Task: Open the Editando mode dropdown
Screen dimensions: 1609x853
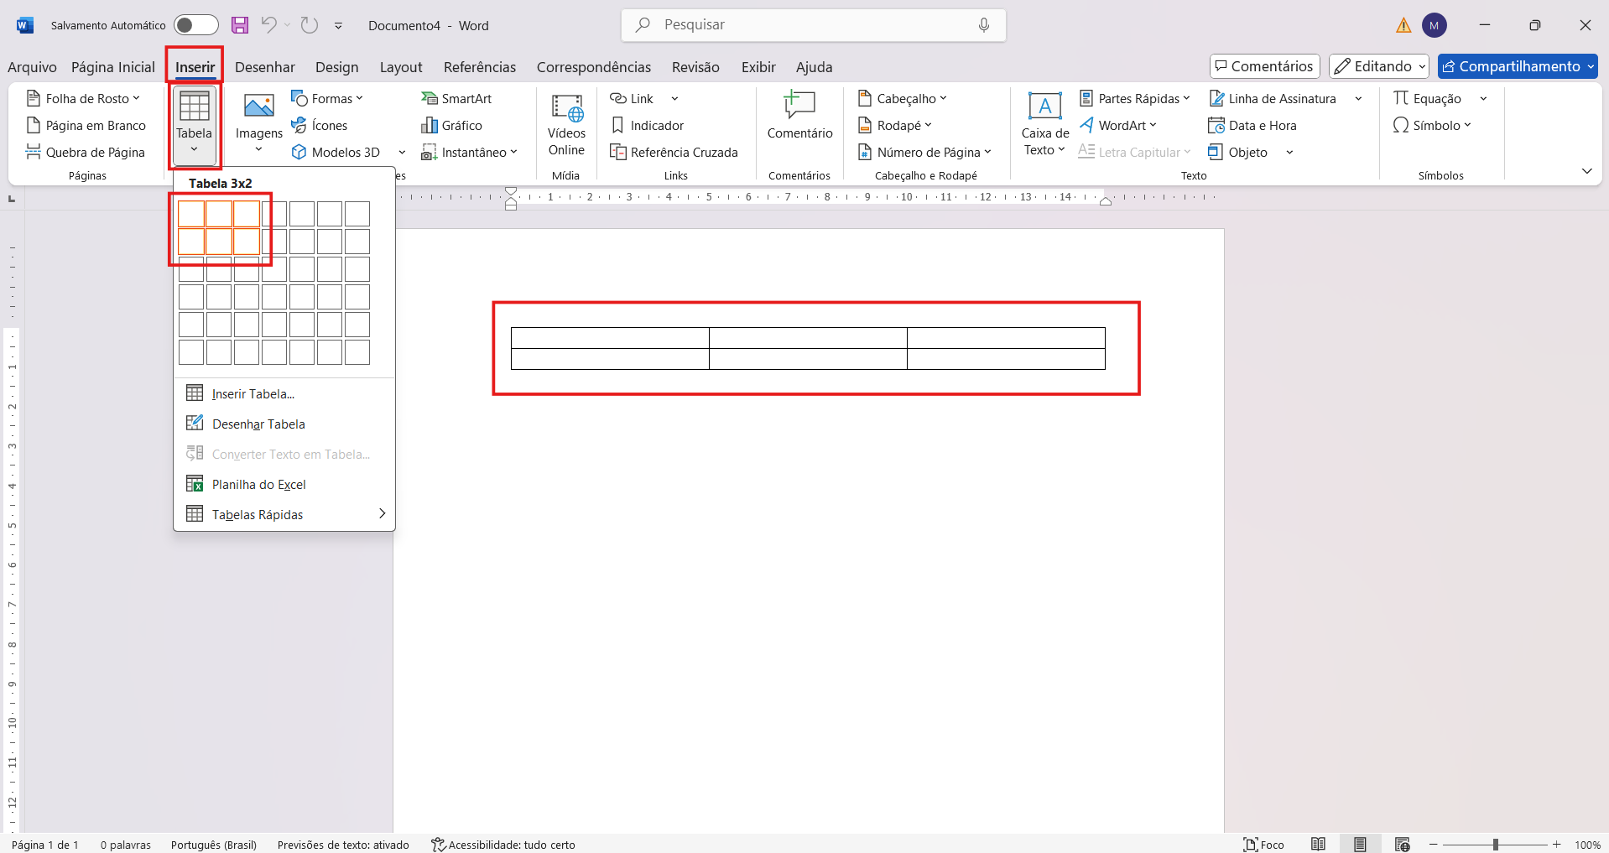Action: [1379, 66]
